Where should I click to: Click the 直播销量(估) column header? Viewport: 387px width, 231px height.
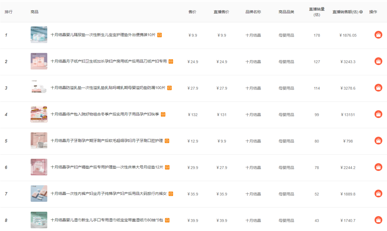317,12
